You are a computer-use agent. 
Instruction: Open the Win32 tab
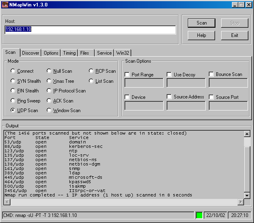coord(123,53)
